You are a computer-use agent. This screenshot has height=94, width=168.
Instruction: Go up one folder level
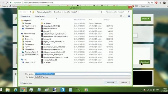(30, 12)
